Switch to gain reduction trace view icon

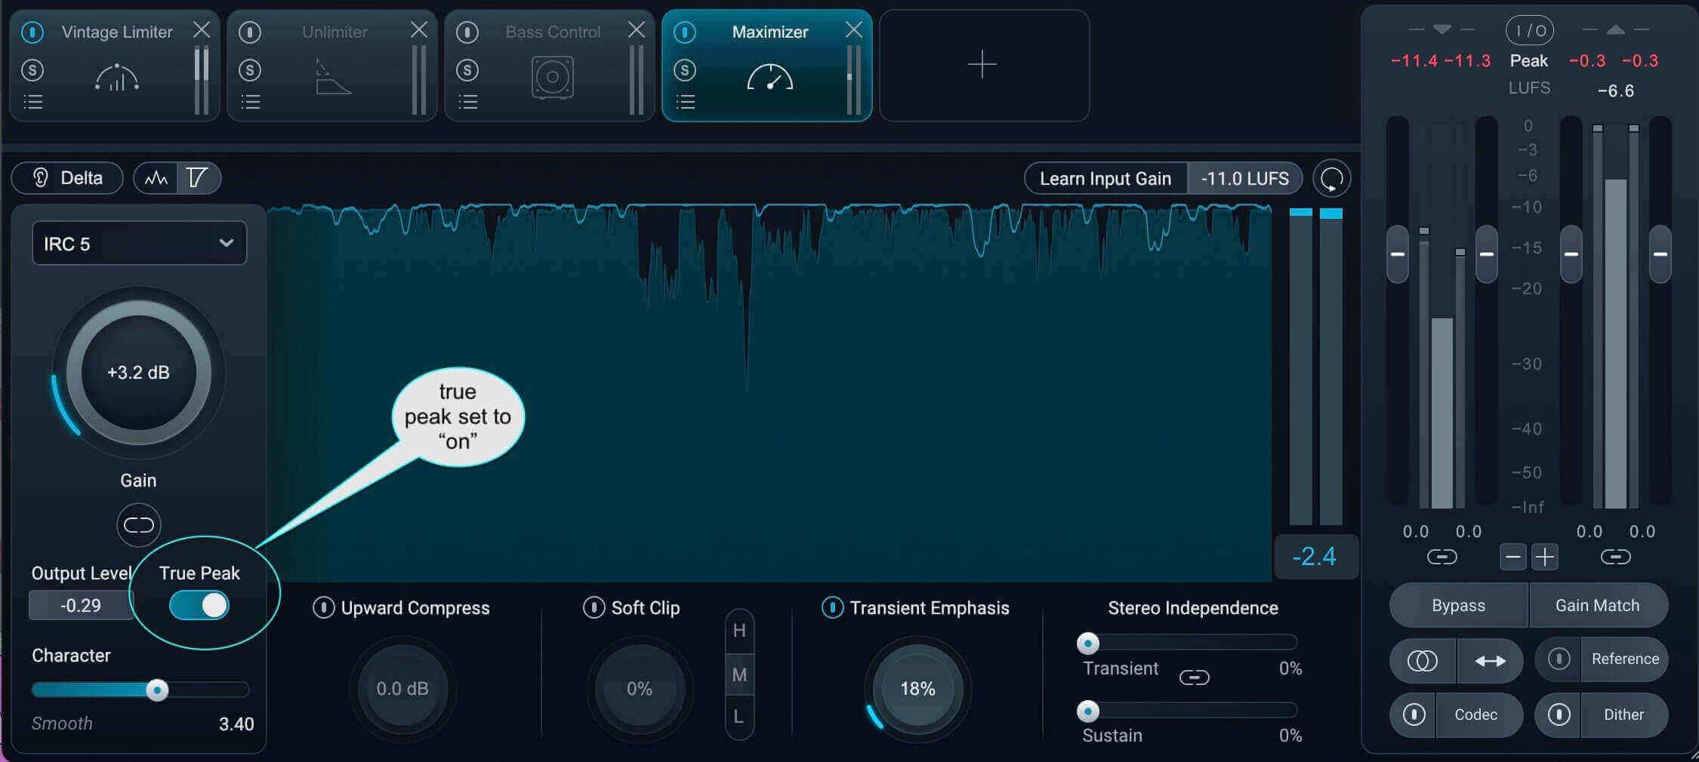[x=199, y=178]
